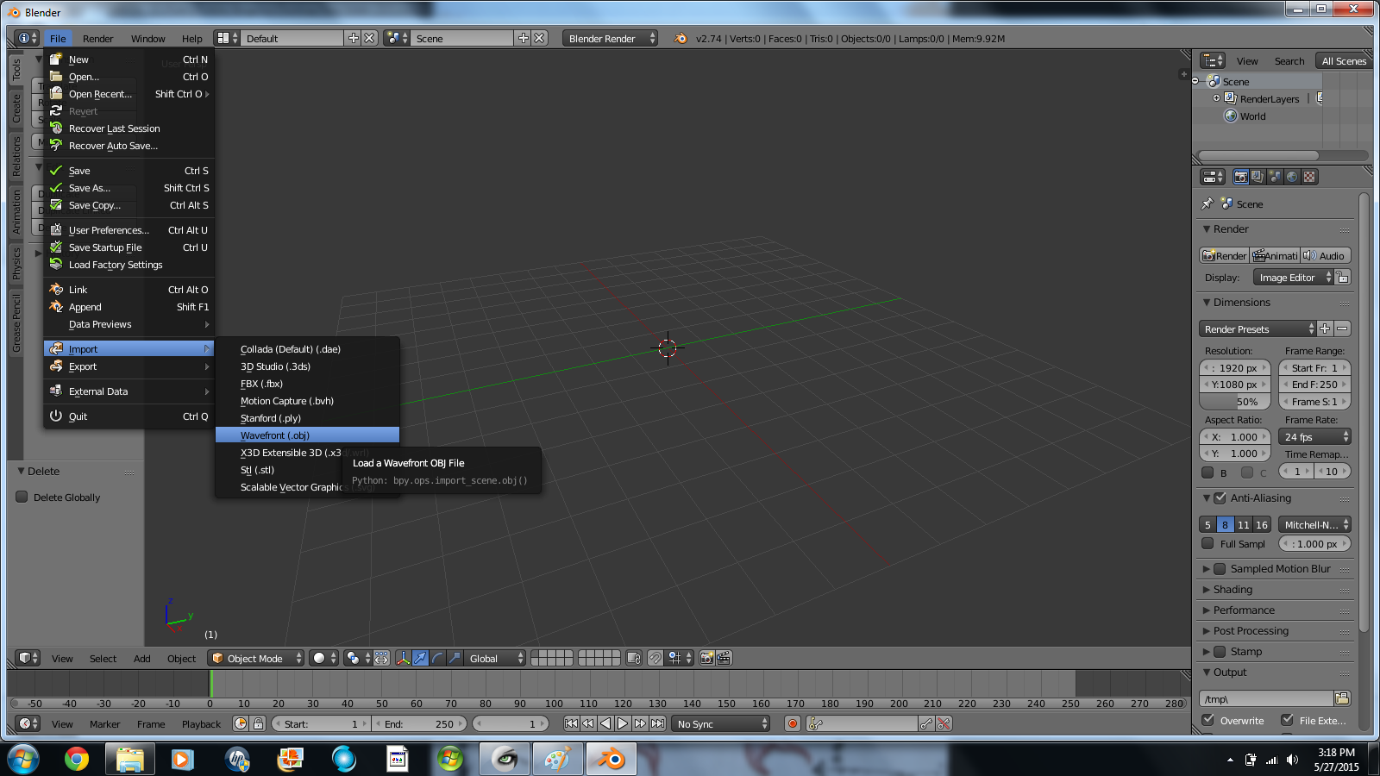This screenshot has height=776, width=1380.
Task: Toggle the lock interface icon beside Image Editor
Action: pyautogui.click(x=1343, y=278)
